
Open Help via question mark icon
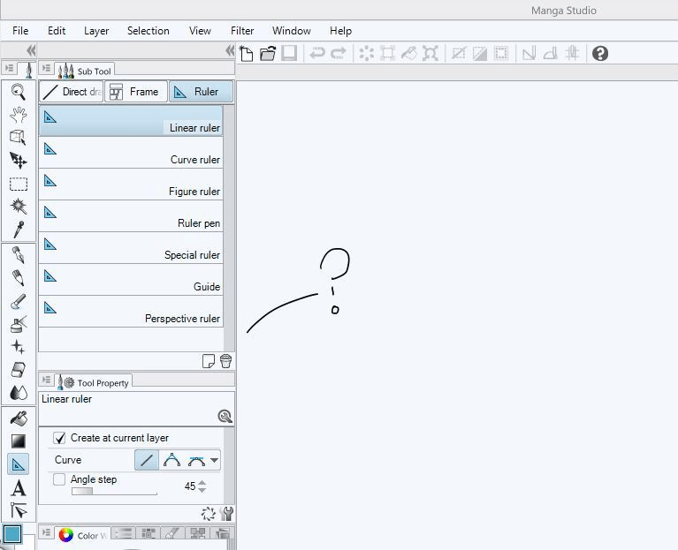(x=600, y=54)
